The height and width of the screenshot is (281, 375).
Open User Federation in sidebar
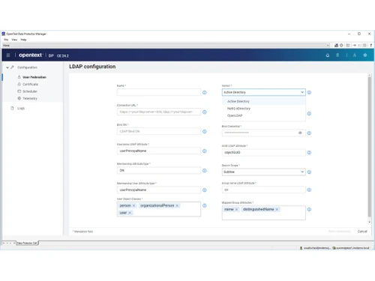[34, 77]
